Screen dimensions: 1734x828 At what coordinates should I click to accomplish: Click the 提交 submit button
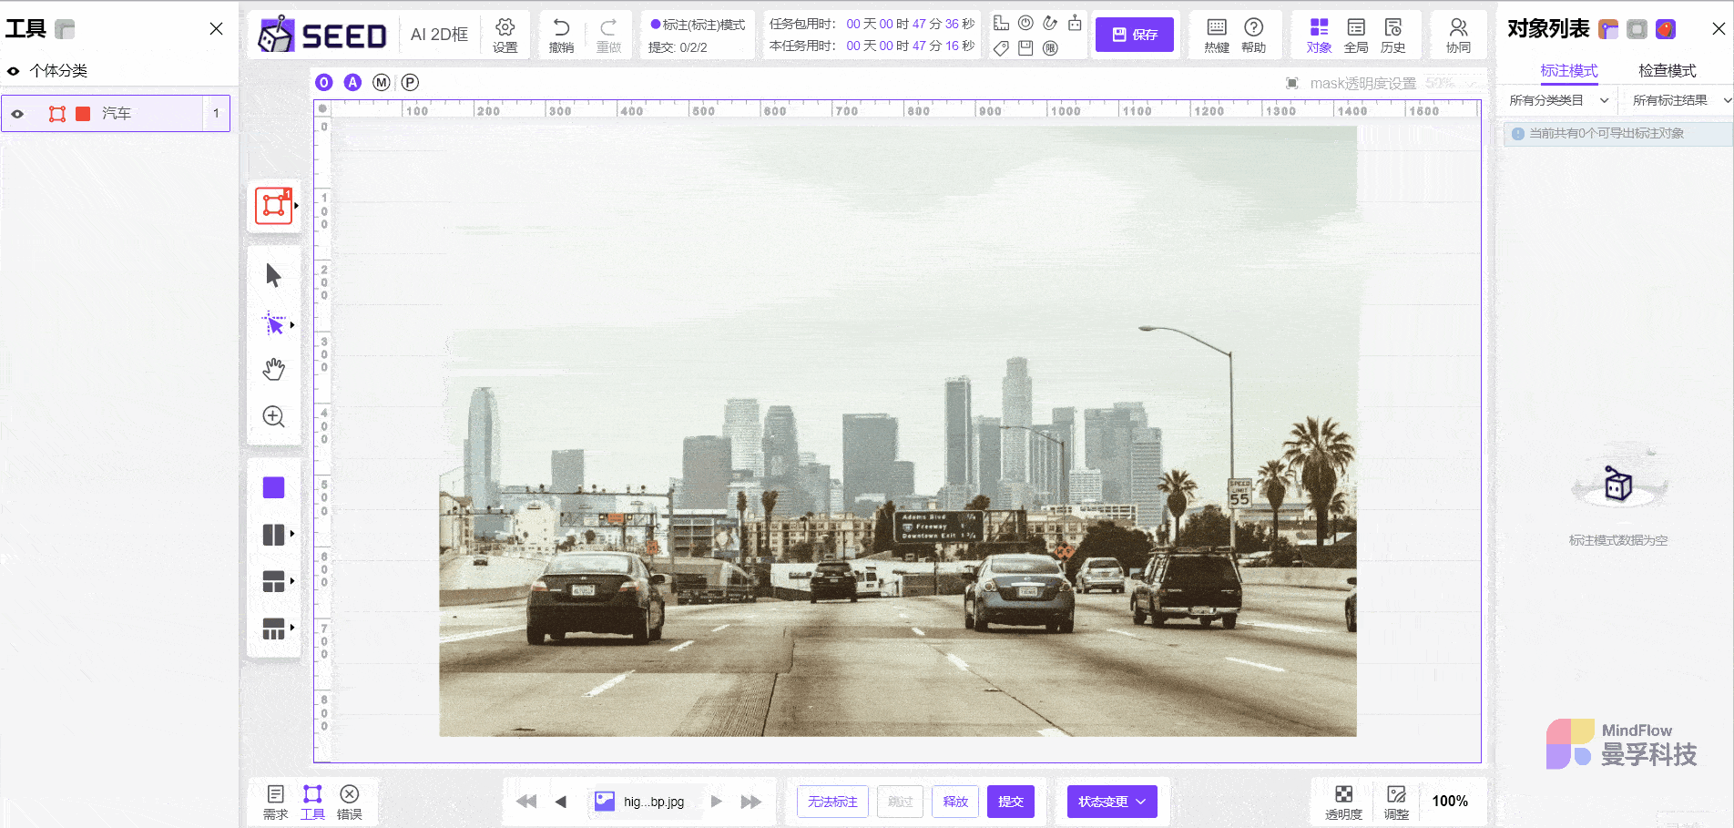(x=1011, y=802)
